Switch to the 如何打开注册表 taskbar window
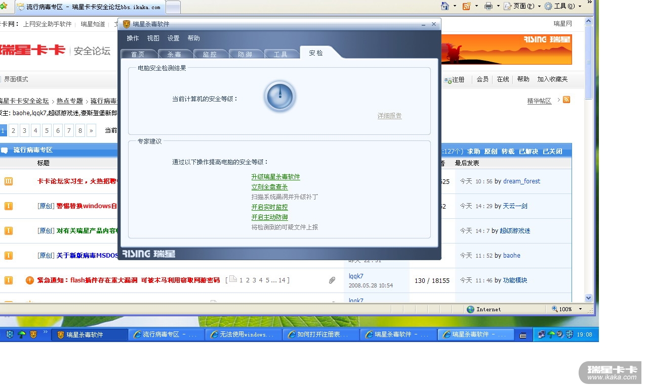This screenshot has height=388, width=648. tap(321, 334)
